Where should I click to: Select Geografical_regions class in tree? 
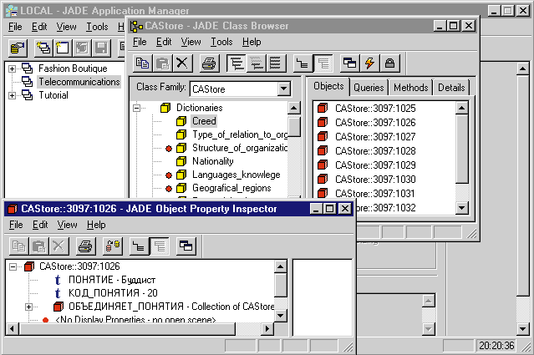[x=231, y=188]
